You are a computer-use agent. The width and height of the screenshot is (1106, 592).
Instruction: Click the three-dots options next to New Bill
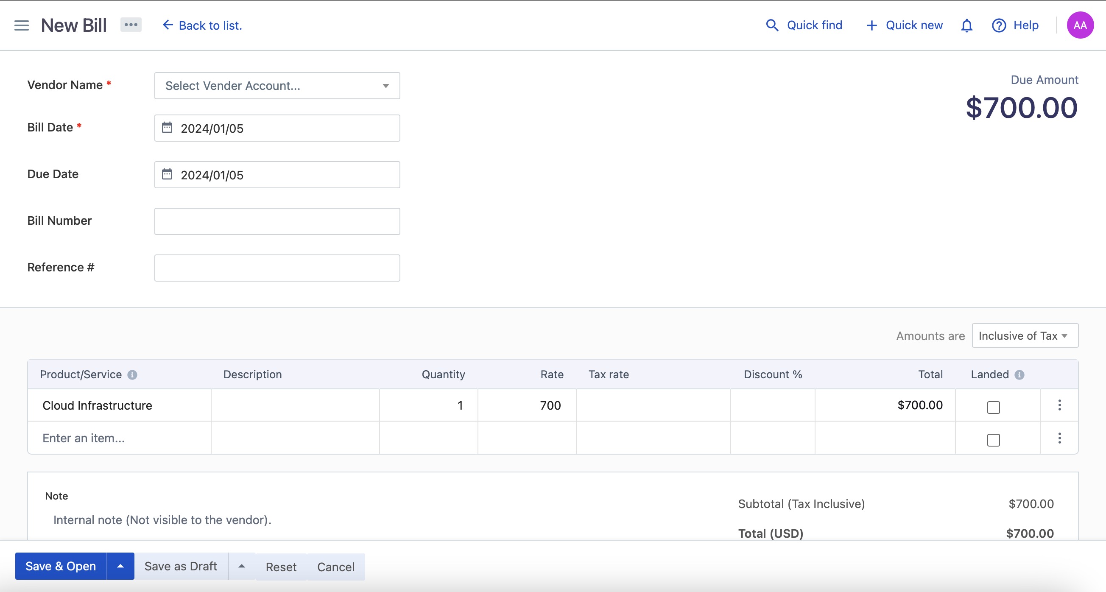(x=131, y=25)
